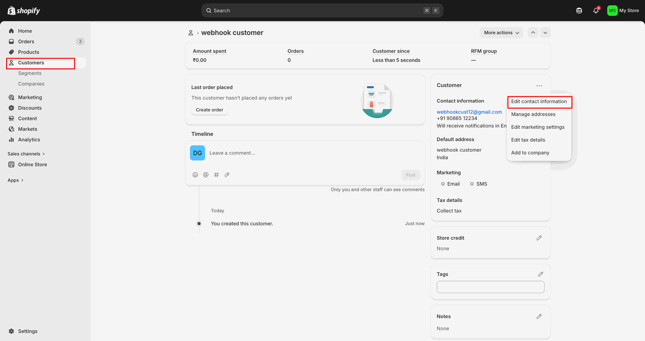Click the Create order button
Viewport: 645px width, 341px height.
[x=210, y=110]
